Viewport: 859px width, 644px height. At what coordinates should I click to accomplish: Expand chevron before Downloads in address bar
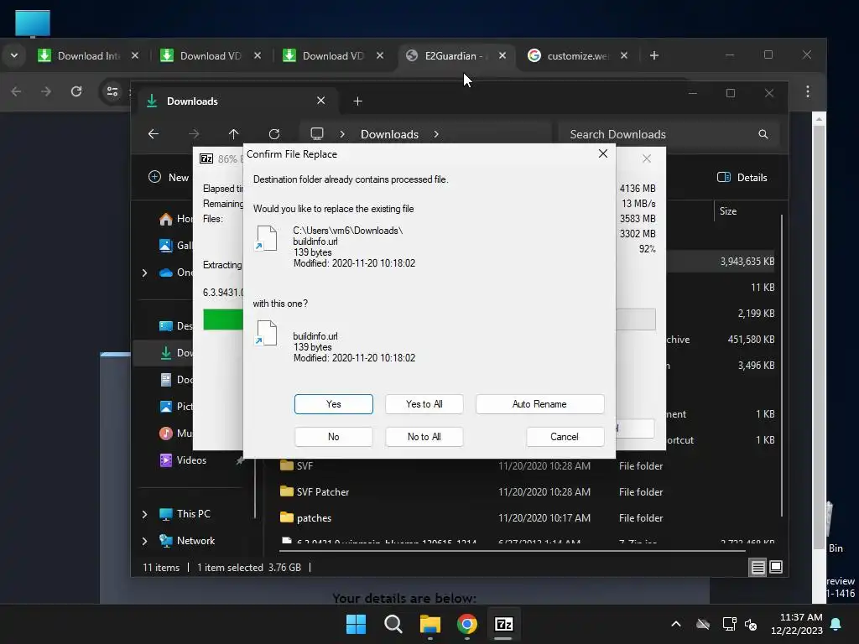(x=342, y=134)
